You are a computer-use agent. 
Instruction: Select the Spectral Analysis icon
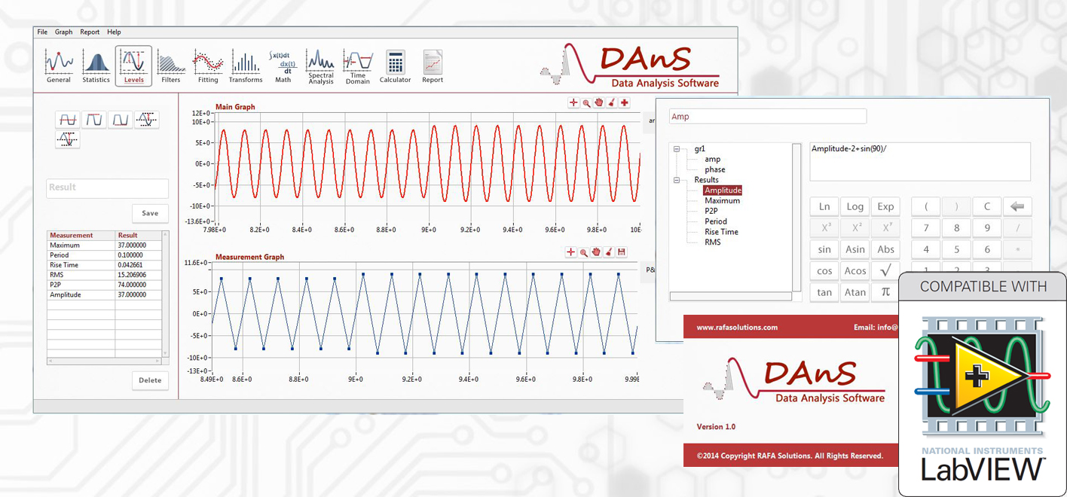pyautogui.click(x=320, y=66)
